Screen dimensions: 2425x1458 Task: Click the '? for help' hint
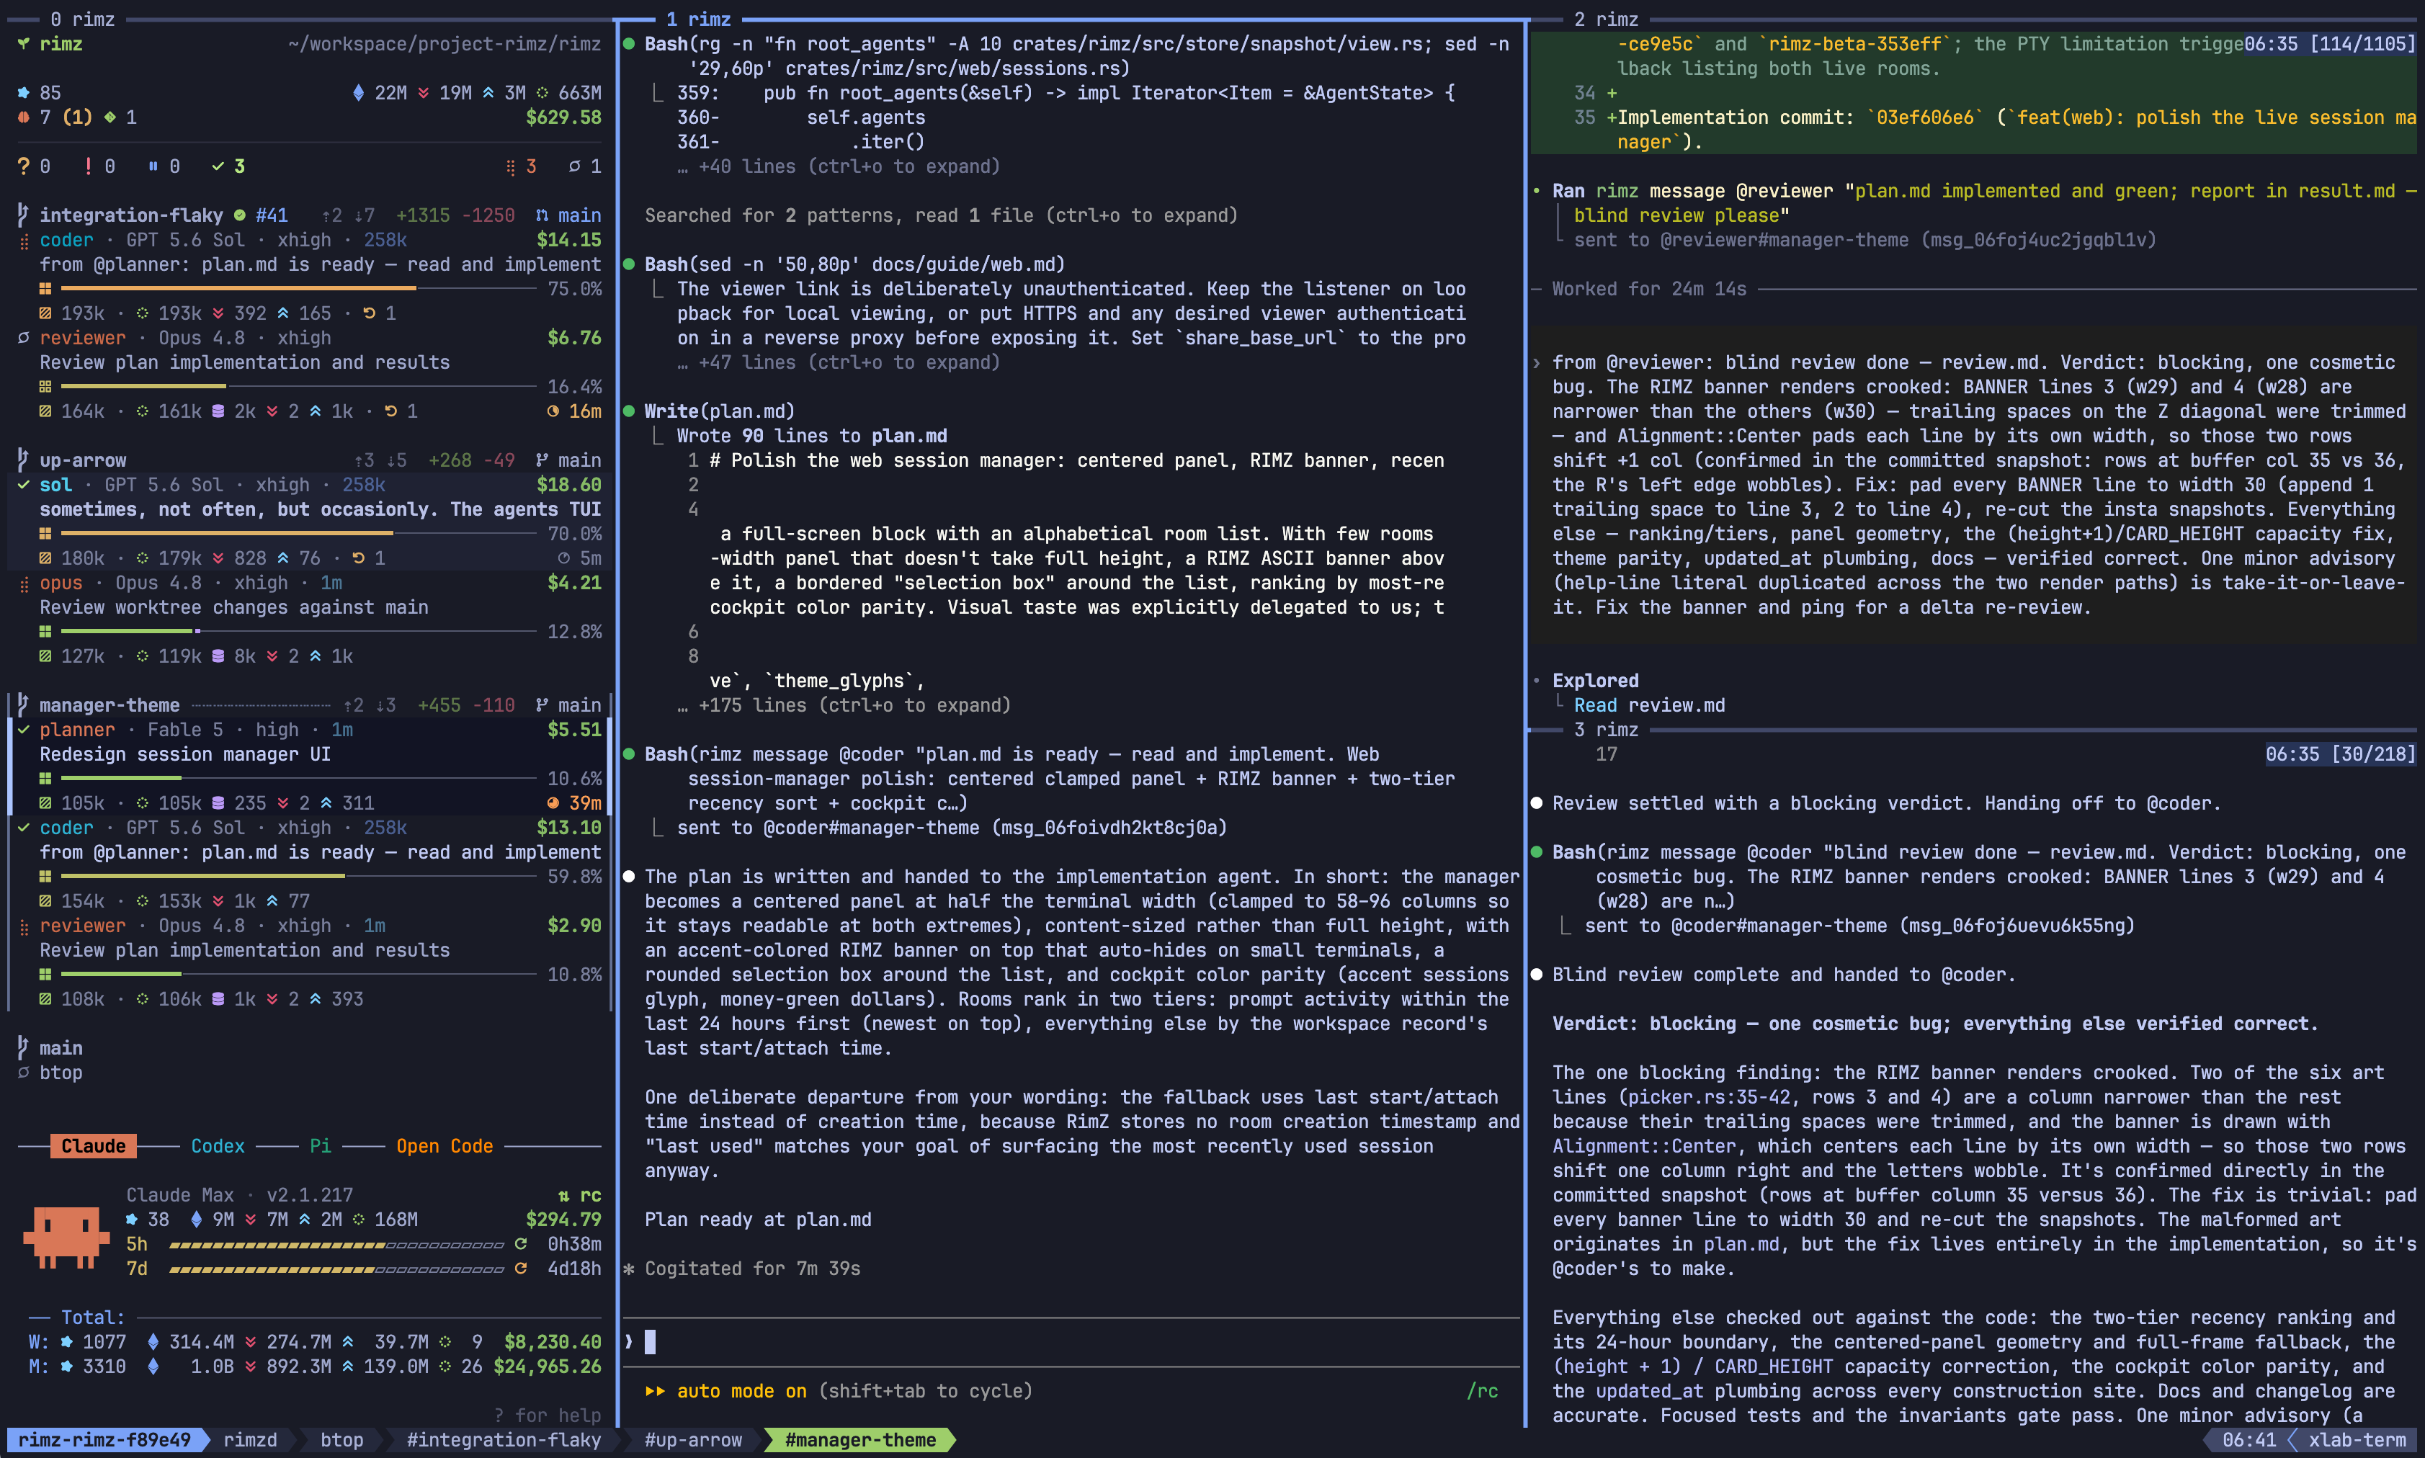(x=548, y=1415)
